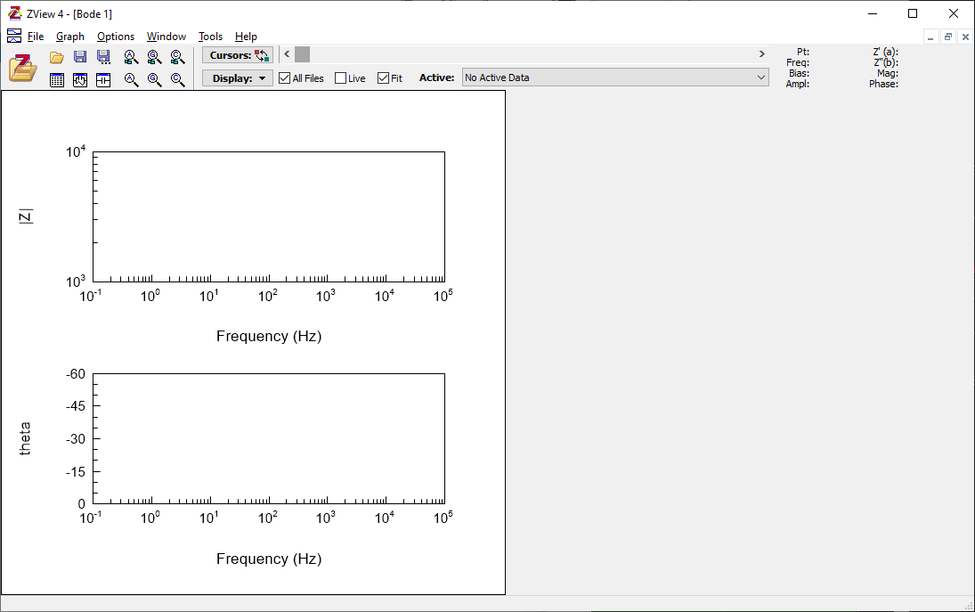
Task: Click the -45 tick label on theta axis
Action: pos(75,406)
